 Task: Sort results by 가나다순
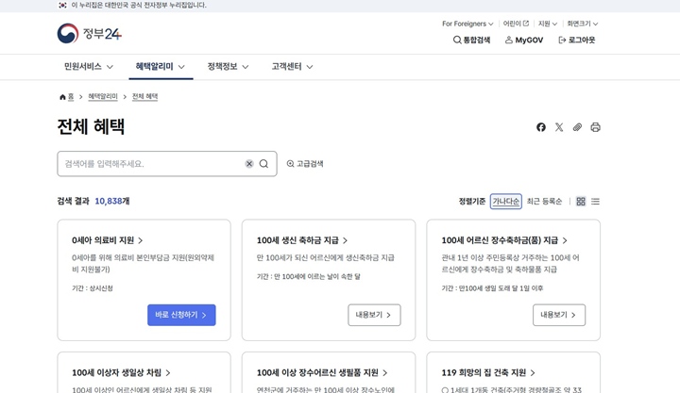click(505, 202)
